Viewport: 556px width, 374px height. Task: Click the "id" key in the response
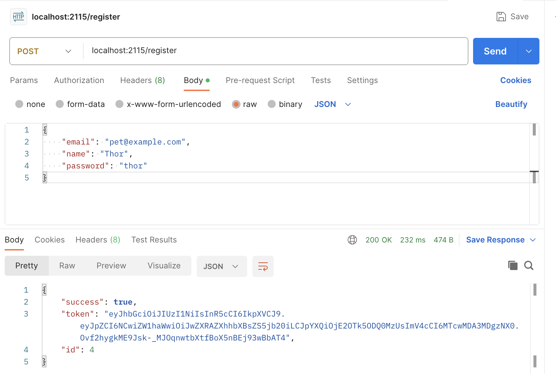click(x=70, y=350)
